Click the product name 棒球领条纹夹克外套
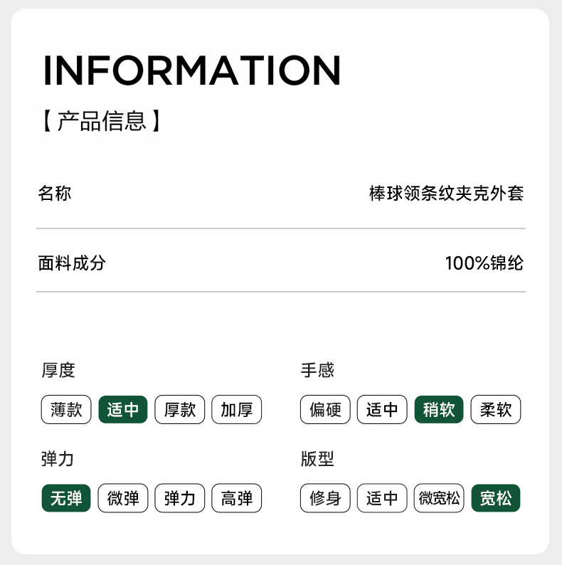Screen dimensions: 562x565 click(446, 193)
